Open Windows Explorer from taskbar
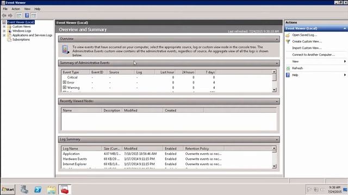This screenshot has width=348, height=195. pyautogui.click(x=51, y=190)
